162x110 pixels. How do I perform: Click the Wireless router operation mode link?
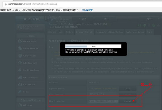click(x=73, y=24)
